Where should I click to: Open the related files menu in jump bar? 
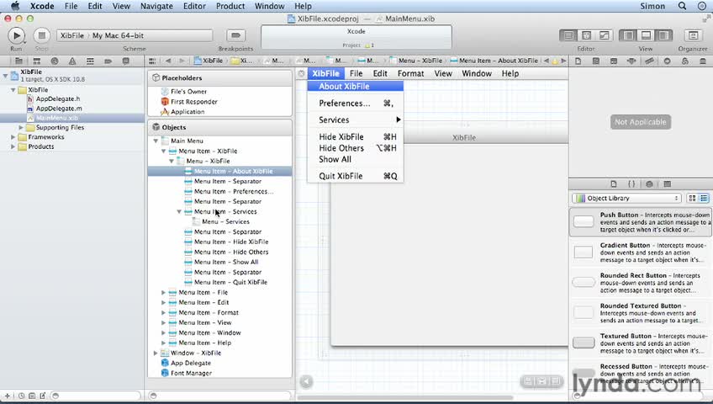(152, 61)
